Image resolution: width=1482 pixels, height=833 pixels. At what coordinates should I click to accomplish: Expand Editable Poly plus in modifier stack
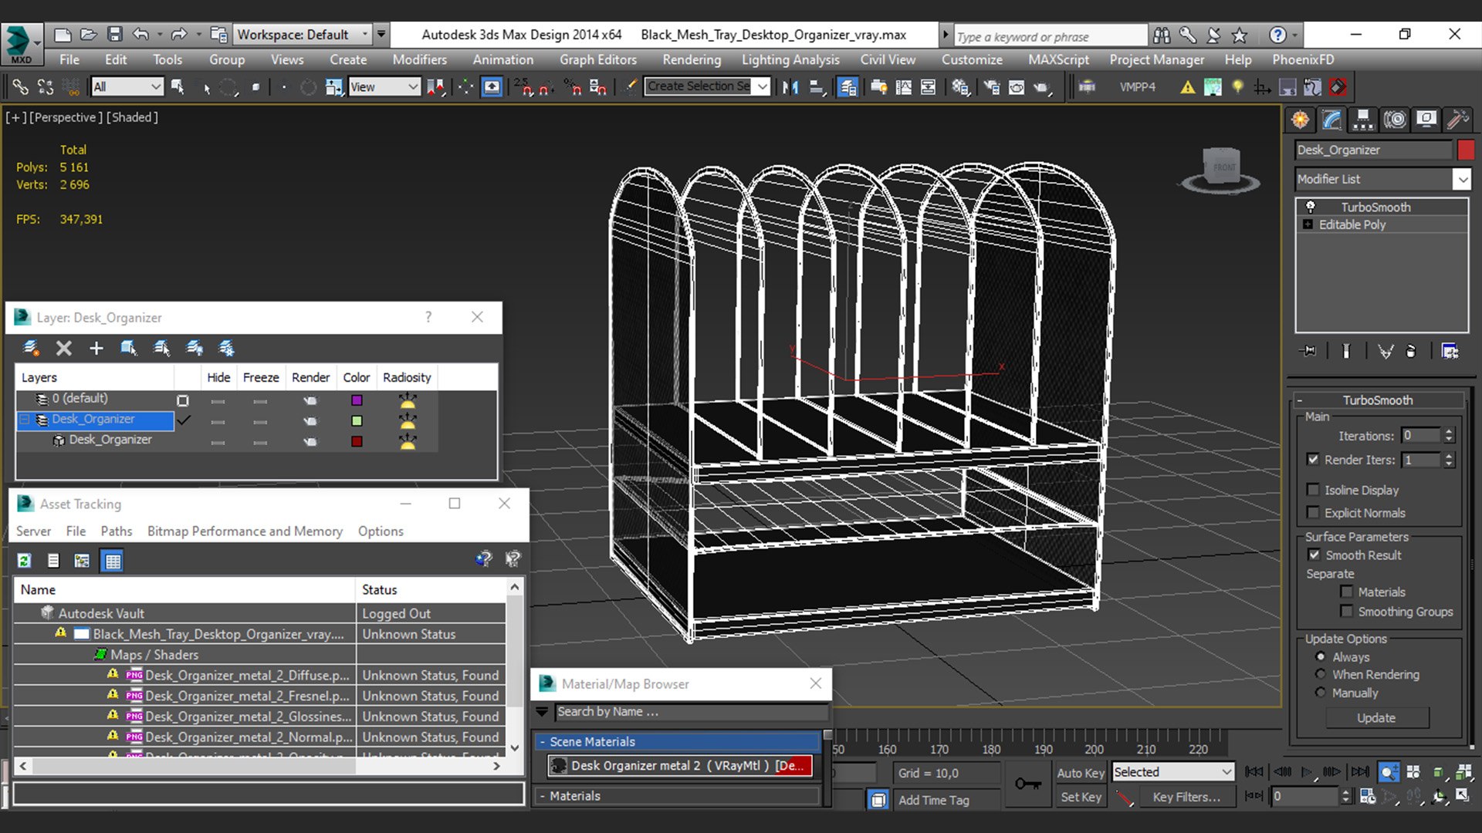(1308, 224)
